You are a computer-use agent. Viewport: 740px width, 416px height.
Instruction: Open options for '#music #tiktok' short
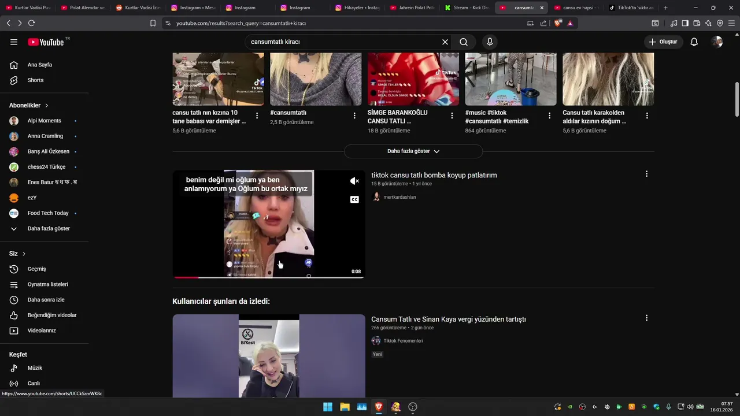point(550,116)
